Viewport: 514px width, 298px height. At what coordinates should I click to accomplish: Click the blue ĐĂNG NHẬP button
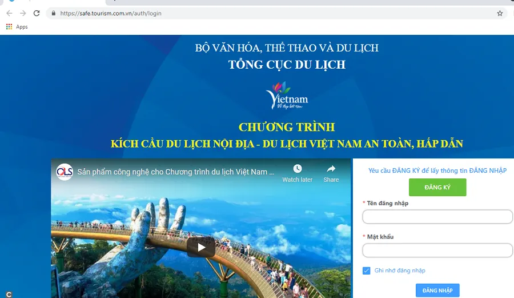tap(437, 291)
